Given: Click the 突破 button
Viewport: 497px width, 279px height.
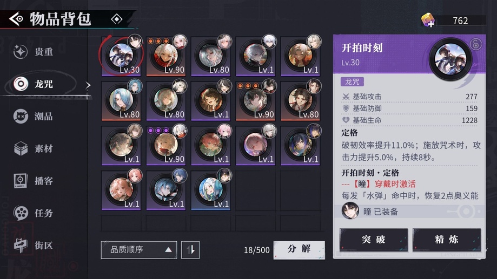Looking at the screenshot, I should (373, 240).
